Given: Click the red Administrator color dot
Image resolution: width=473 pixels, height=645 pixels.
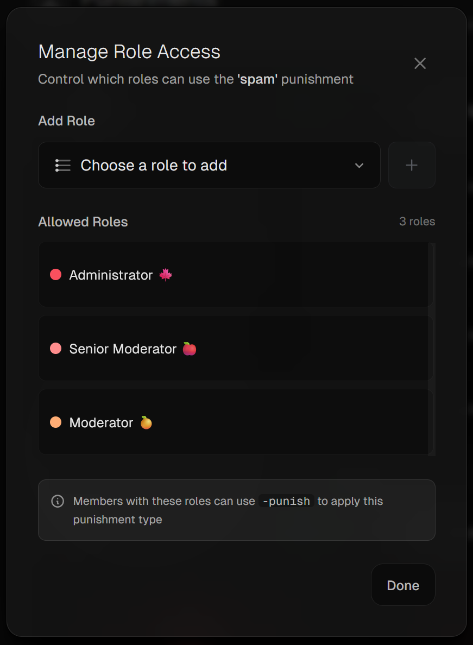Looking at the screenshot, I should pyautogui.click(x=55, y=275).
